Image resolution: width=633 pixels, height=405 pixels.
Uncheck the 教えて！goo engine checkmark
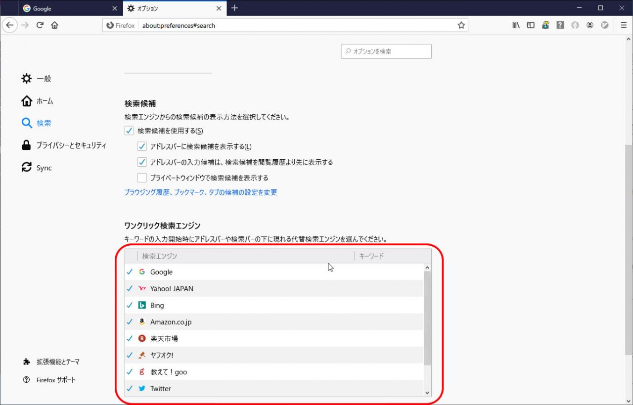point(130,372)
